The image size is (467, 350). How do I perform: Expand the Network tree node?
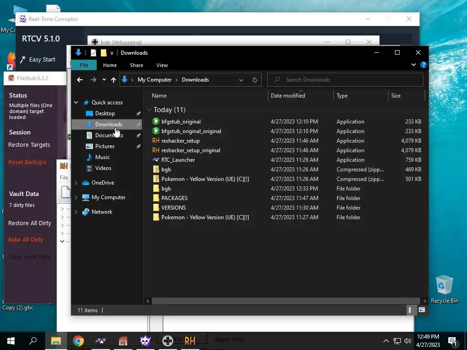point(76,212)
